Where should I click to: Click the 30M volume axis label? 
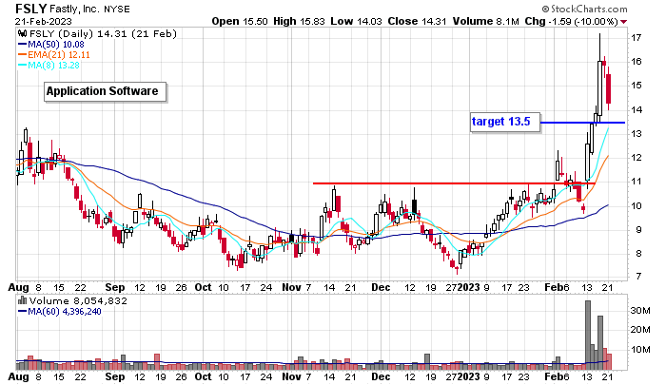(640, 311)
